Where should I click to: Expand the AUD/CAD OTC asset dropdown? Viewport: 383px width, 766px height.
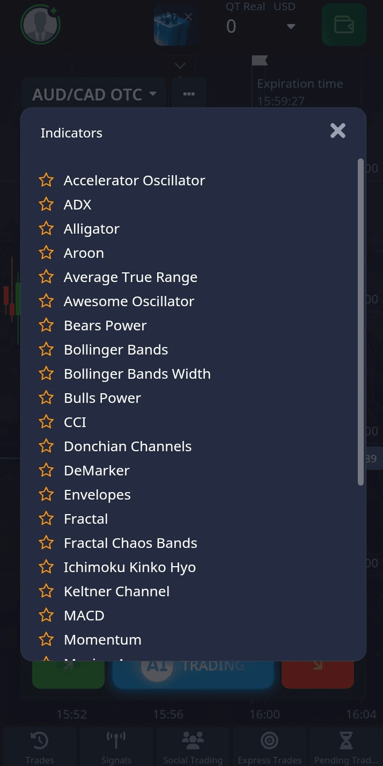(x=95, y=95)
